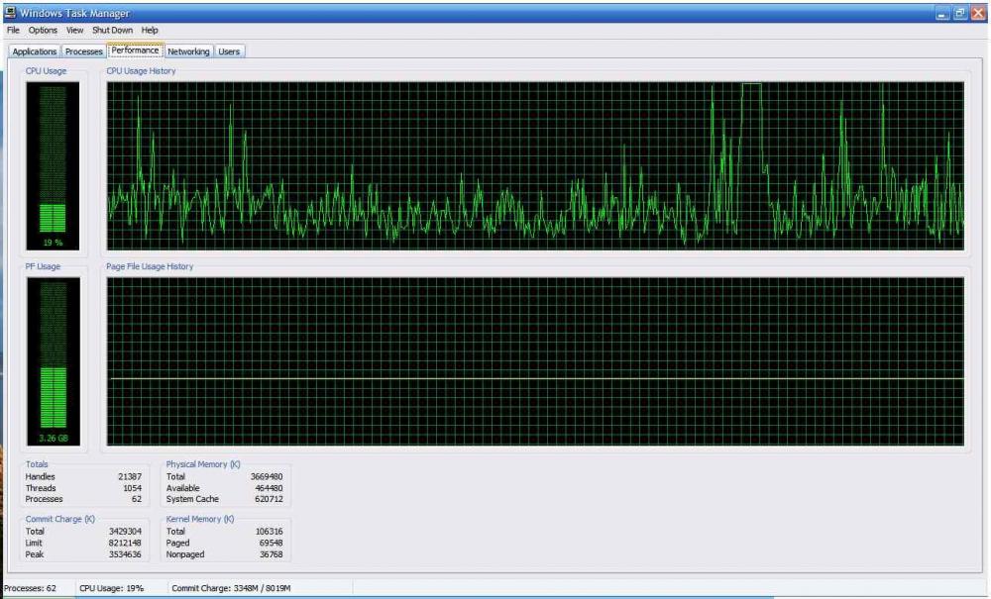The image size is (991, 599).
Task: Click the Task Manager title bar icon
Action: (x=10, y=13)
